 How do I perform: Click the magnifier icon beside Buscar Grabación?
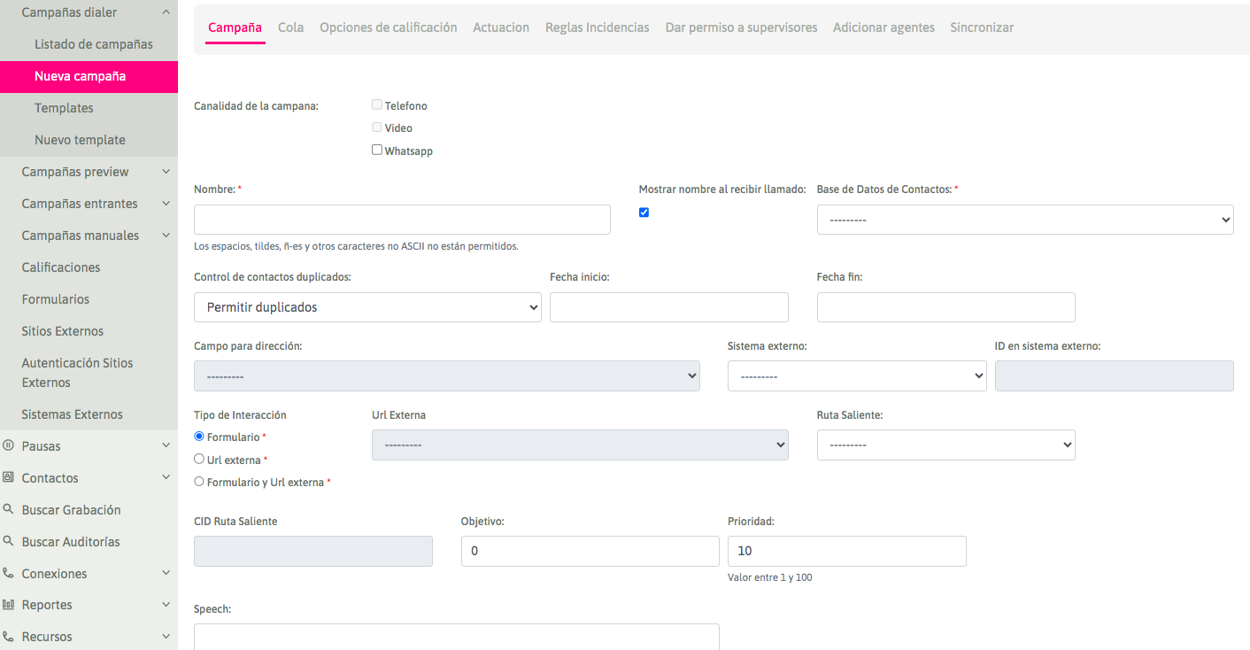(8, 510)
